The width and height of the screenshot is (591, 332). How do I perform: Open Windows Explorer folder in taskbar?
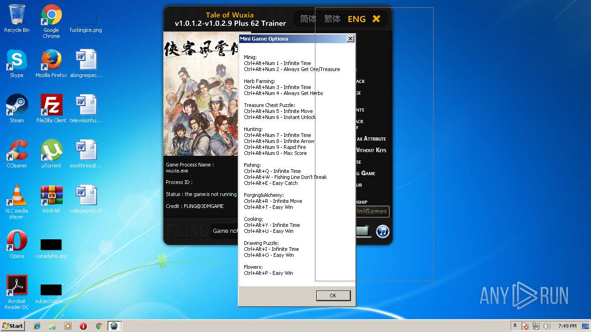point(52,326)
